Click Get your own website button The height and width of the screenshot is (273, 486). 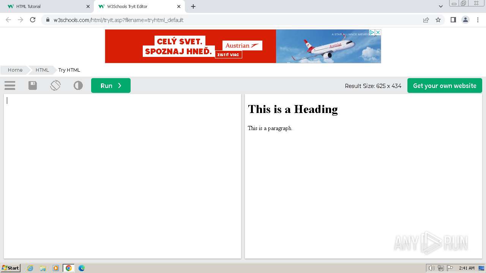pyautogui.click(x=445, y=86)
